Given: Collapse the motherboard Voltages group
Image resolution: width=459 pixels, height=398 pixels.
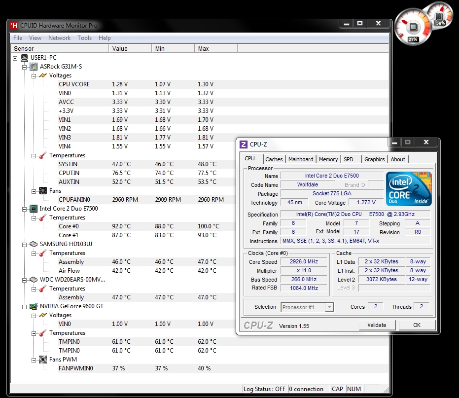Looking at the screenshot, I should point(34,76).
